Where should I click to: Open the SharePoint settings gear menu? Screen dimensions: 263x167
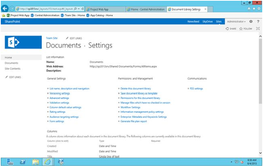point(251,21)
